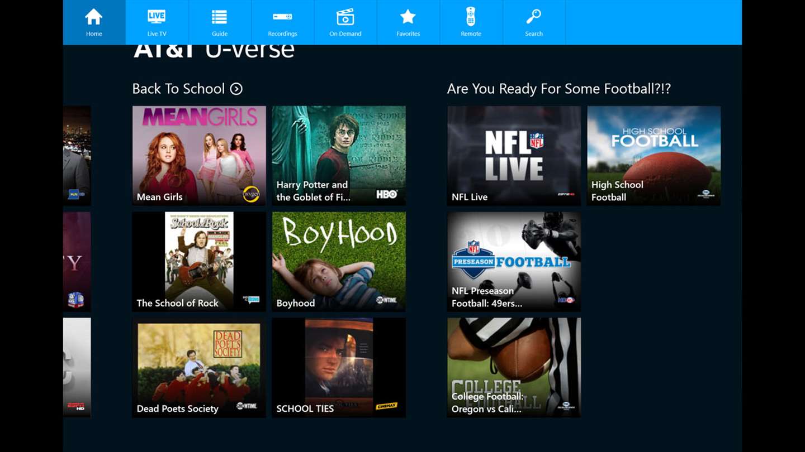Open NFL Preseason Football: 49ers tile
Screen dimensions: 805x452
pyautogui.click(x=514, y=262)
